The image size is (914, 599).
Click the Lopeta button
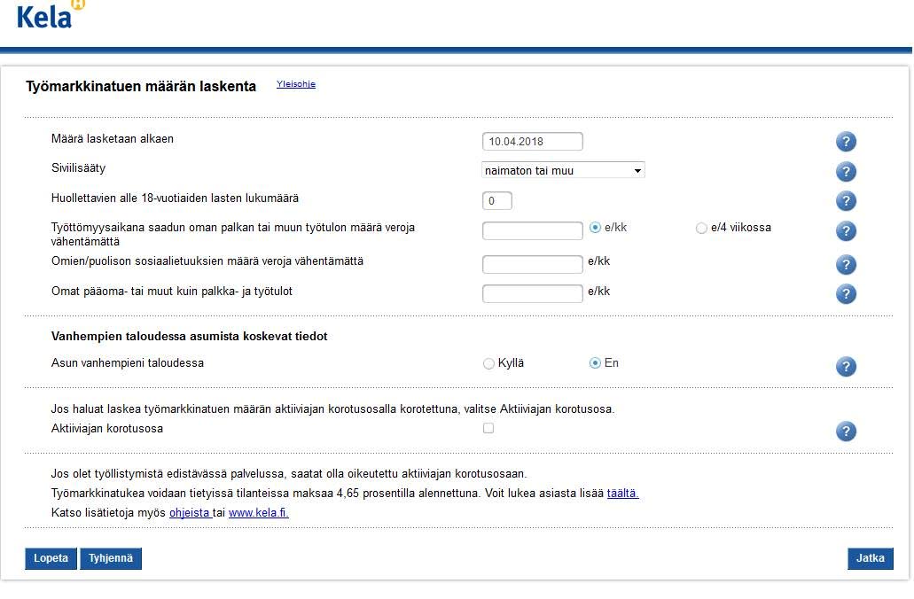[51, 558]
